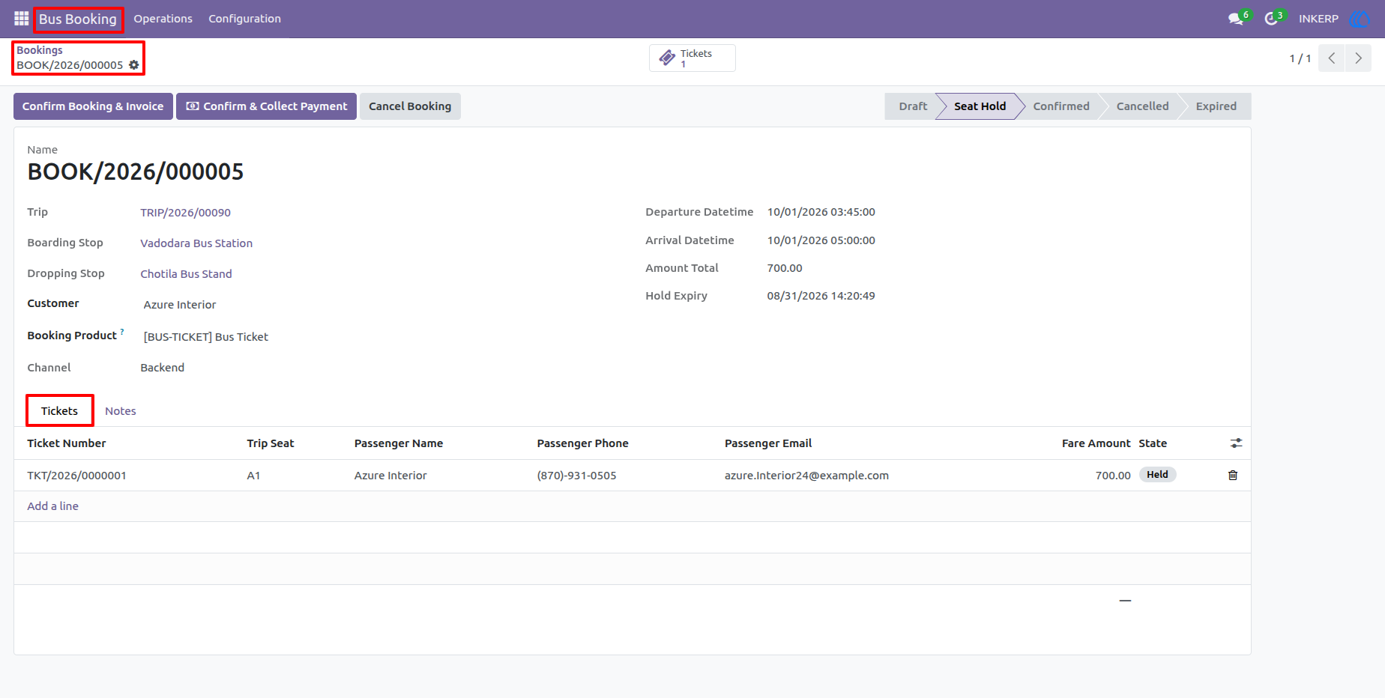Image resolution: width=1385 pixels, height=698 pixels.
Task: Click Confirm Booking & Invoice button
Action: pyautogui.click(x=93, y=106)
